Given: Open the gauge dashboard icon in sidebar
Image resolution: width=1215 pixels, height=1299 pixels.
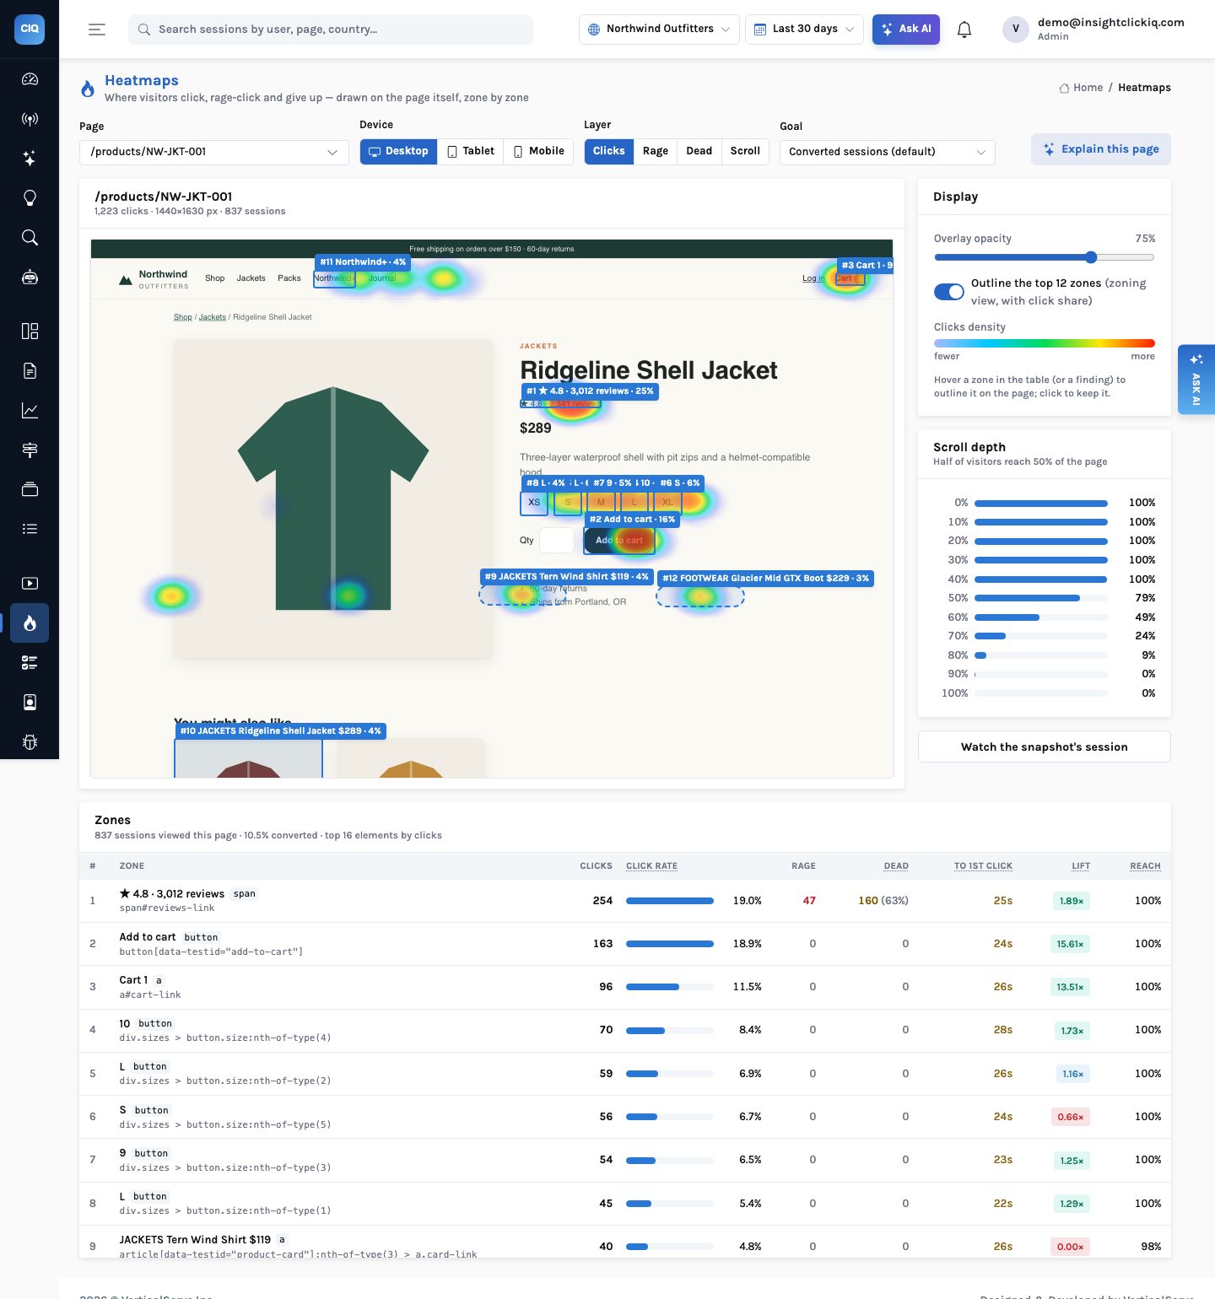Looking at the screenshot, I should point(30,79).
